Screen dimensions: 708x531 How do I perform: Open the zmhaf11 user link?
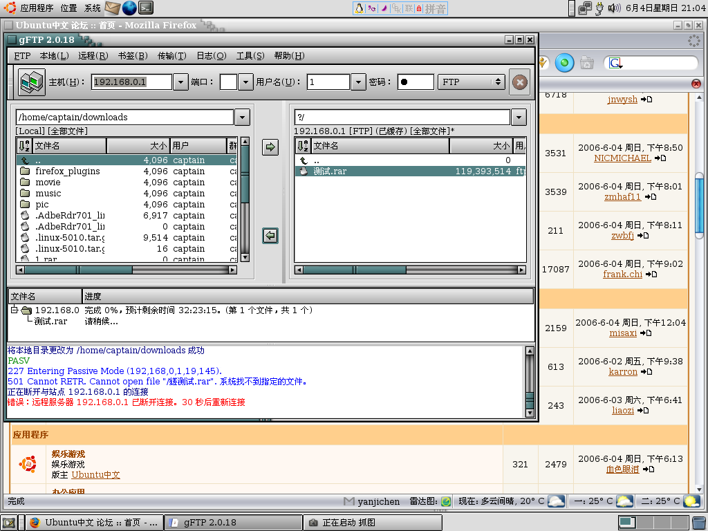[622, 197]
